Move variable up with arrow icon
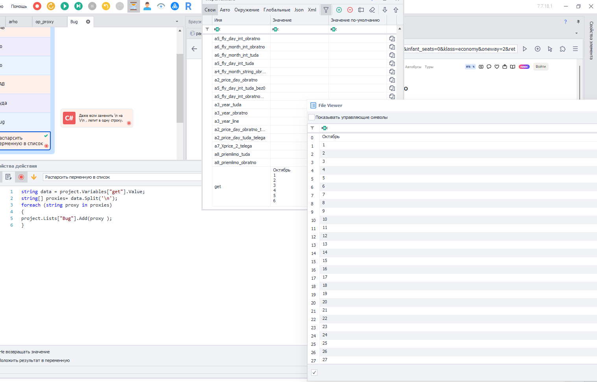 (396, 10)
